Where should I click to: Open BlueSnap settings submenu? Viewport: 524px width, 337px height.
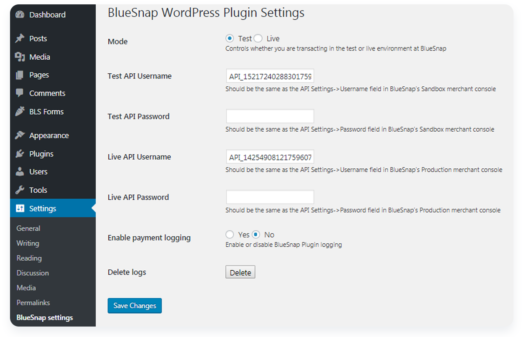click(45, 317)
